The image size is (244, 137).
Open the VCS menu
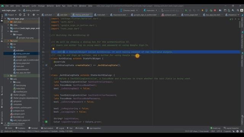point(75,6)
